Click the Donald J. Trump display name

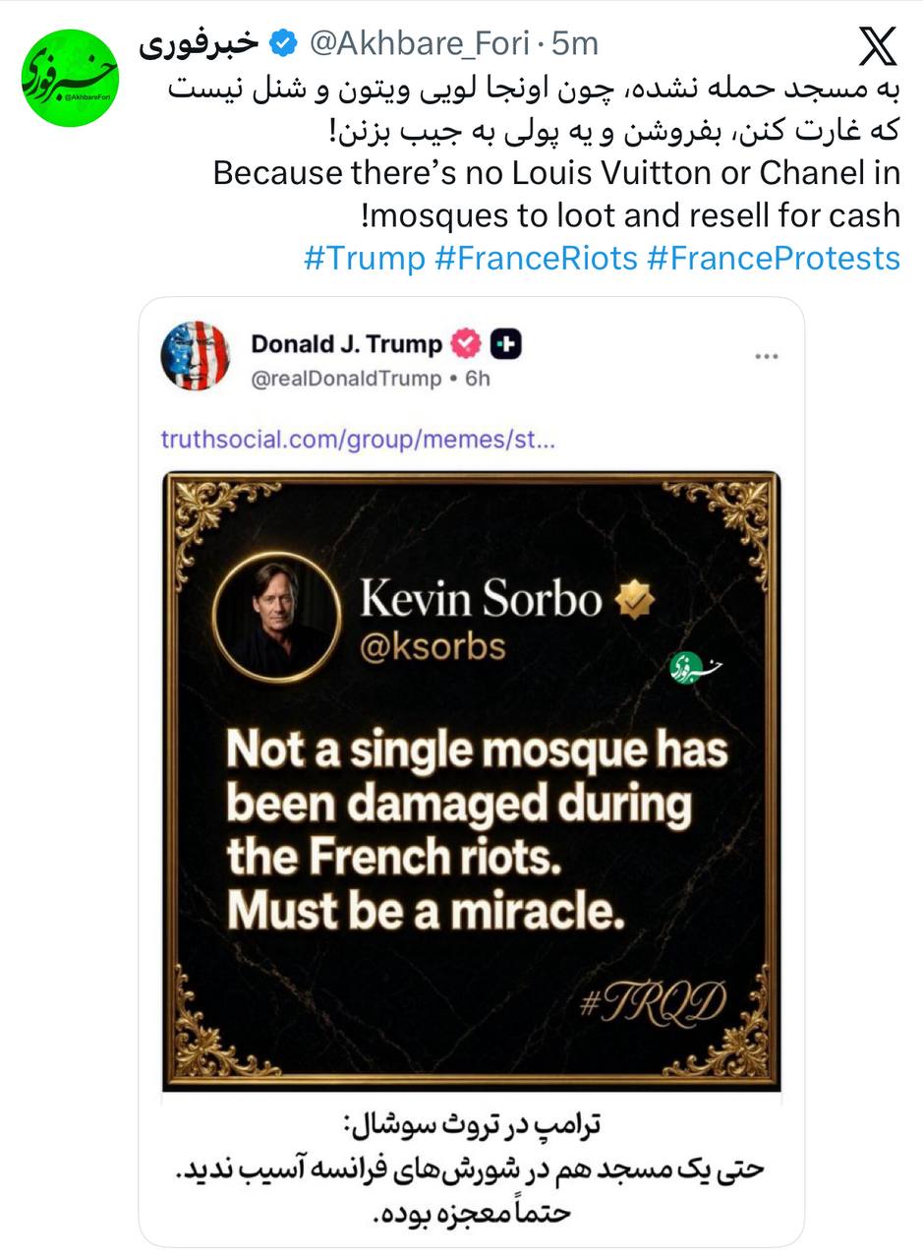(347, 343)
